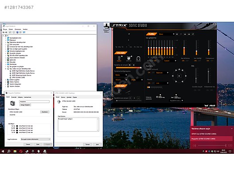The image size is (234, 176).
Task: Open Opera browser from the taskbar
Action: (x=21, y=151)
